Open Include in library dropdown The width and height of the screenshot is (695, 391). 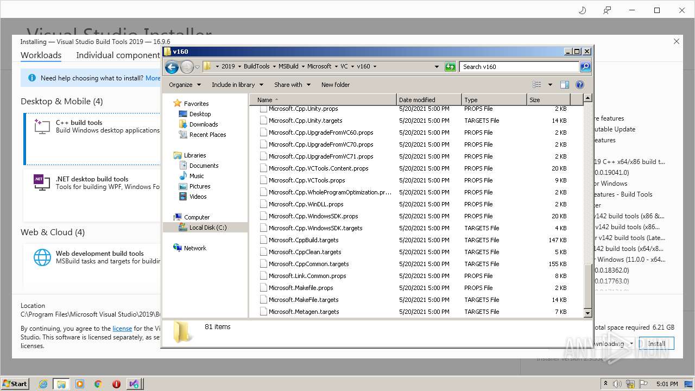[237, 85]
